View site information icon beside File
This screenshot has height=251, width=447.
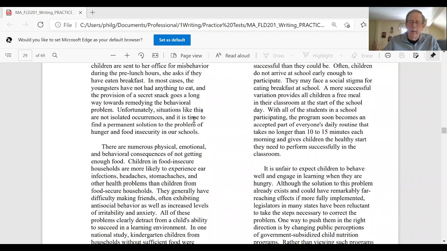tap(58, 25)
